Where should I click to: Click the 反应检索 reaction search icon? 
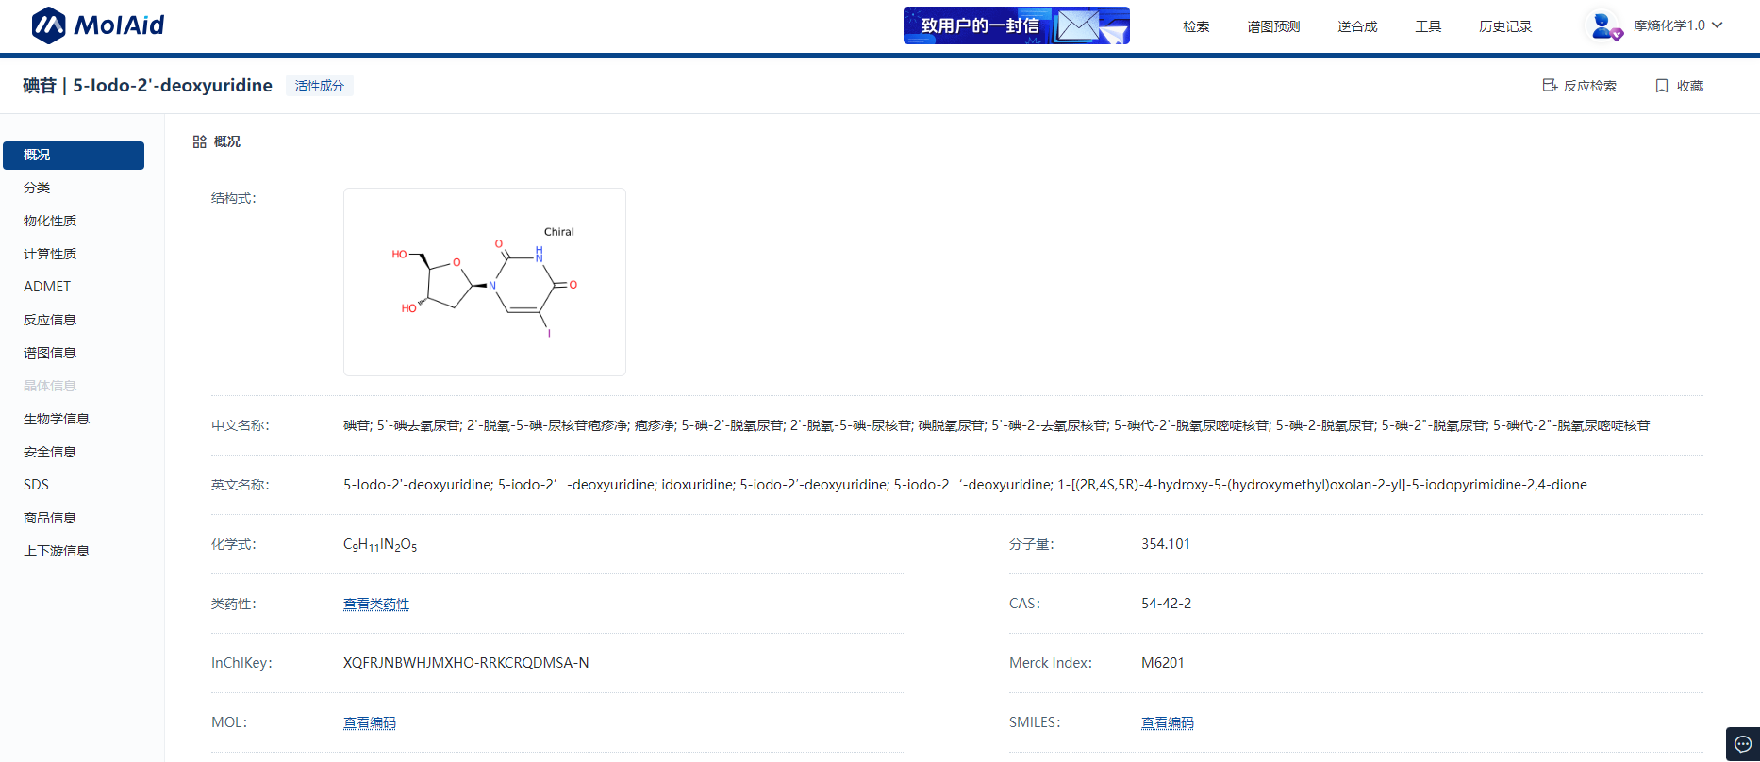(1550, 86)
